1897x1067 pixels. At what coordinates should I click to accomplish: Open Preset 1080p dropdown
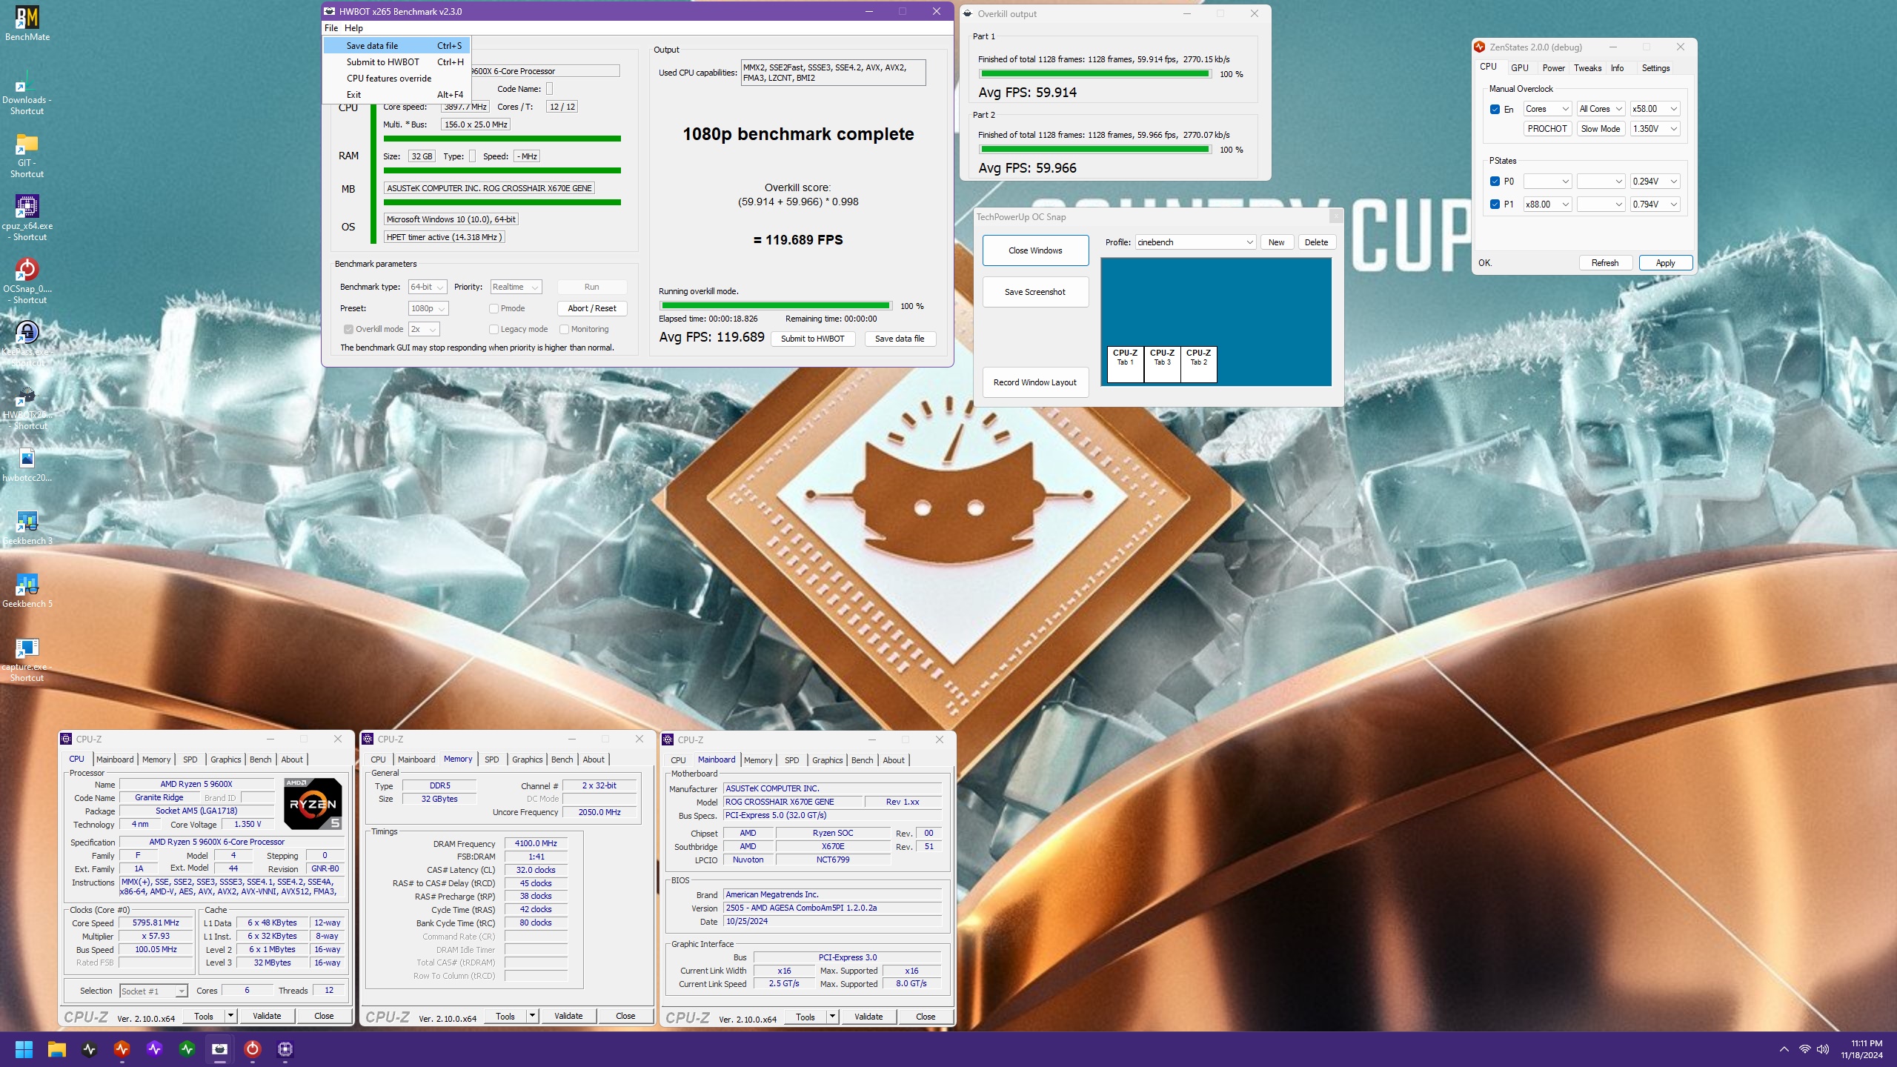click(428, 308)
